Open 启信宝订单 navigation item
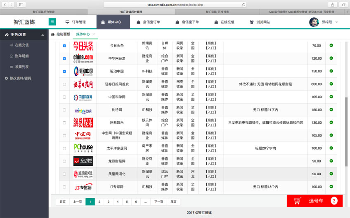The height and width of the screenshot is (218, 350). tap(149, 22)
